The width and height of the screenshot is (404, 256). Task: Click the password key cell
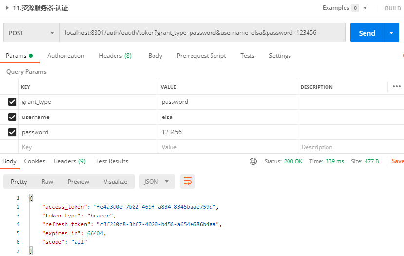click(88, 132)
